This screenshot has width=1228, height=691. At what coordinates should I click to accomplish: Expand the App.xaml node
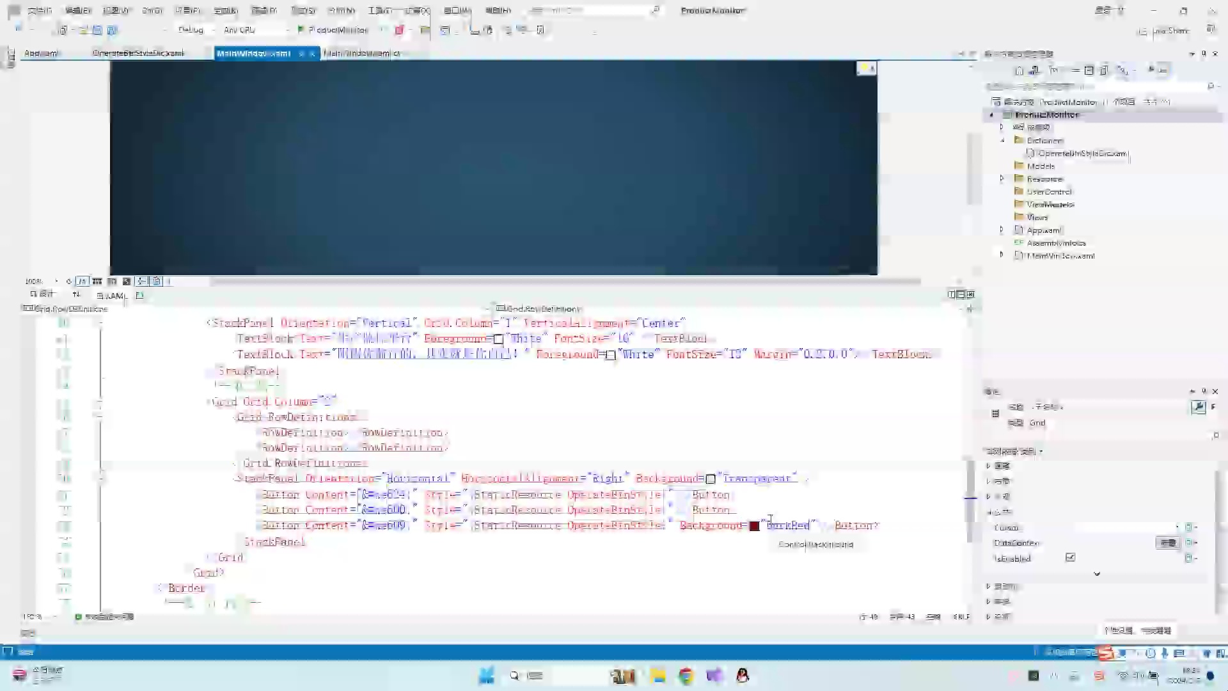(x=1002, y=230)
